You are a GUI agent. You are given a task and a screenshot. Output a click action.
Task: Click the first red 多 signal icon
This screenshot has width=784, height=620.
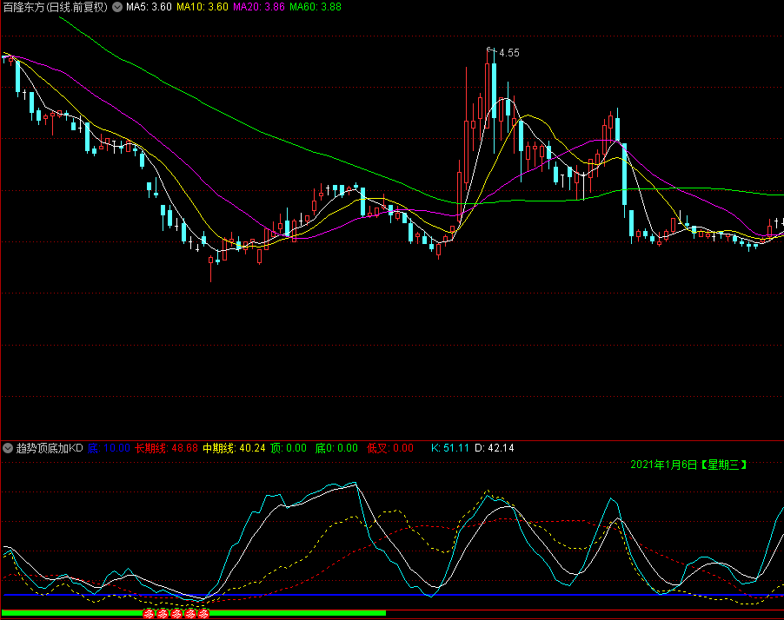coord(149,614)
